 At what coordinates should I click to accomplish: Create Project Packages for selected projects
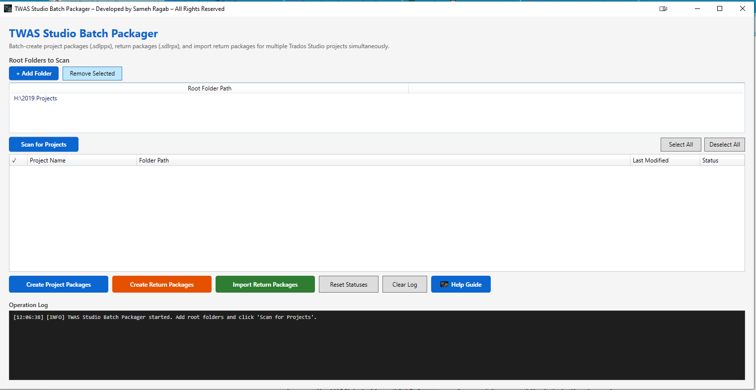[58, 284]
